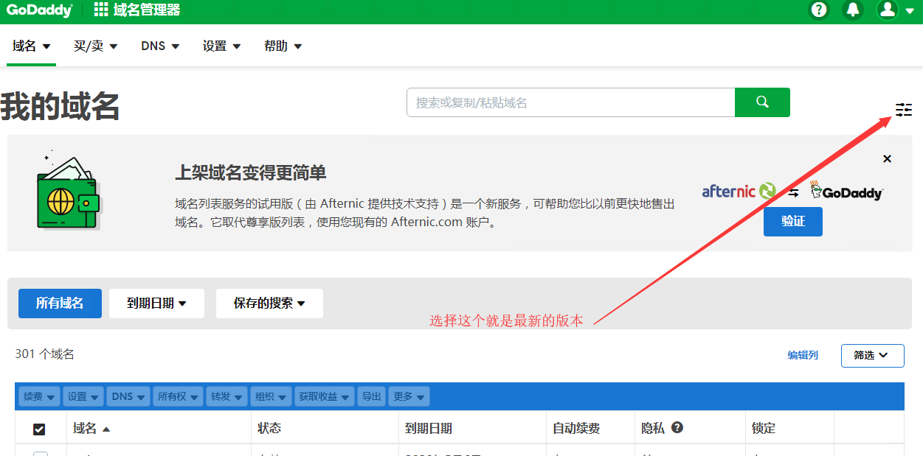Click the 上架域名变得更简单 banner heading
This screenshot has height=456, width=923.
pyautogui.click(x=250, y=172)
